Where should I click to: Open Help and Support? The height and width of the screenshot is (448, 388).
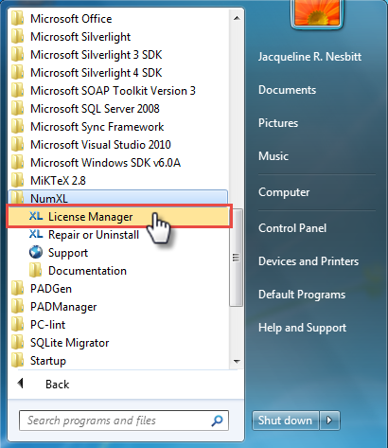(302, 328)
